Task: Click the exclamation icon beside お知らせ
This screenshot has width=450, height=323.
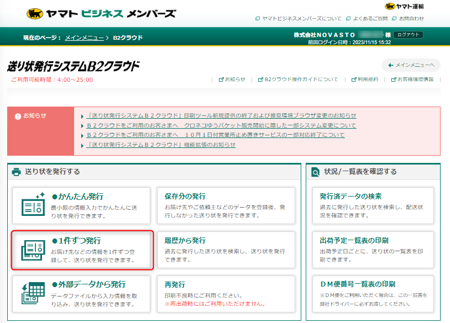Action: coord(18,117)
